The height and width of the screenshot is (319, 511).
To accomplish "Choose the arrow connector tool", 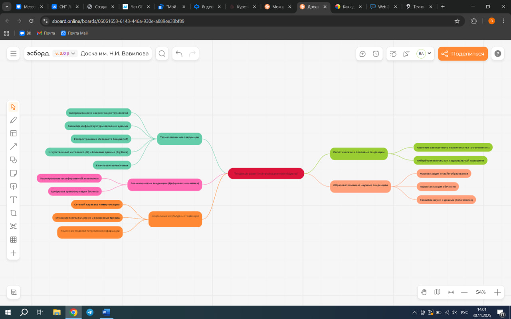I will pos(13,147).
